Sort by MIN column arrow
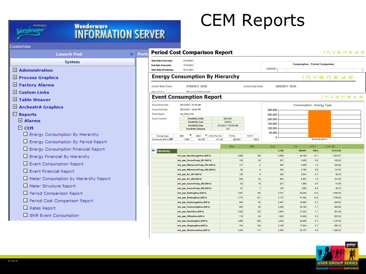 coord(191,135)
